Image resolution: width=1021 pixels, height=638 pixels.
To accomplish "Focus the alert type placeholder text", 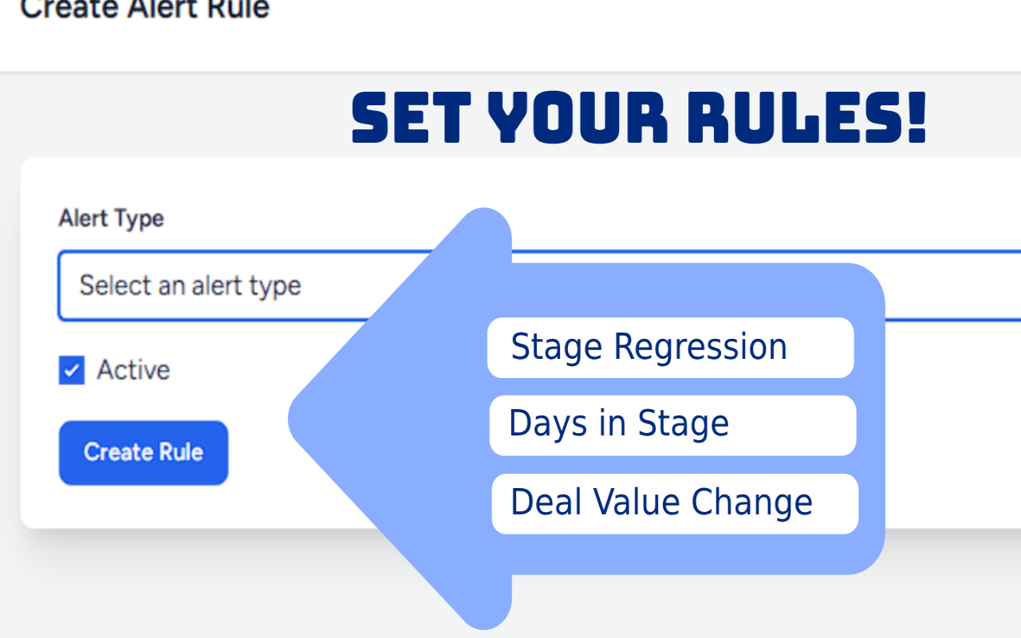I will coord(190,286).
